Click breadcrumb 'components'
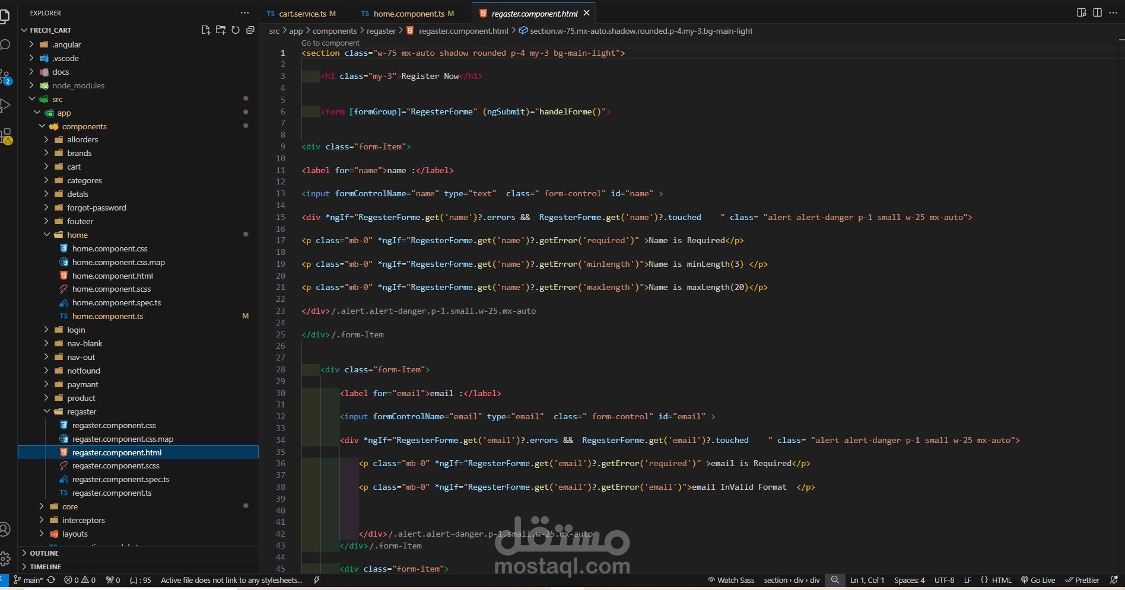This screenshot has width=1125, height=590. (x=335, y=31)
